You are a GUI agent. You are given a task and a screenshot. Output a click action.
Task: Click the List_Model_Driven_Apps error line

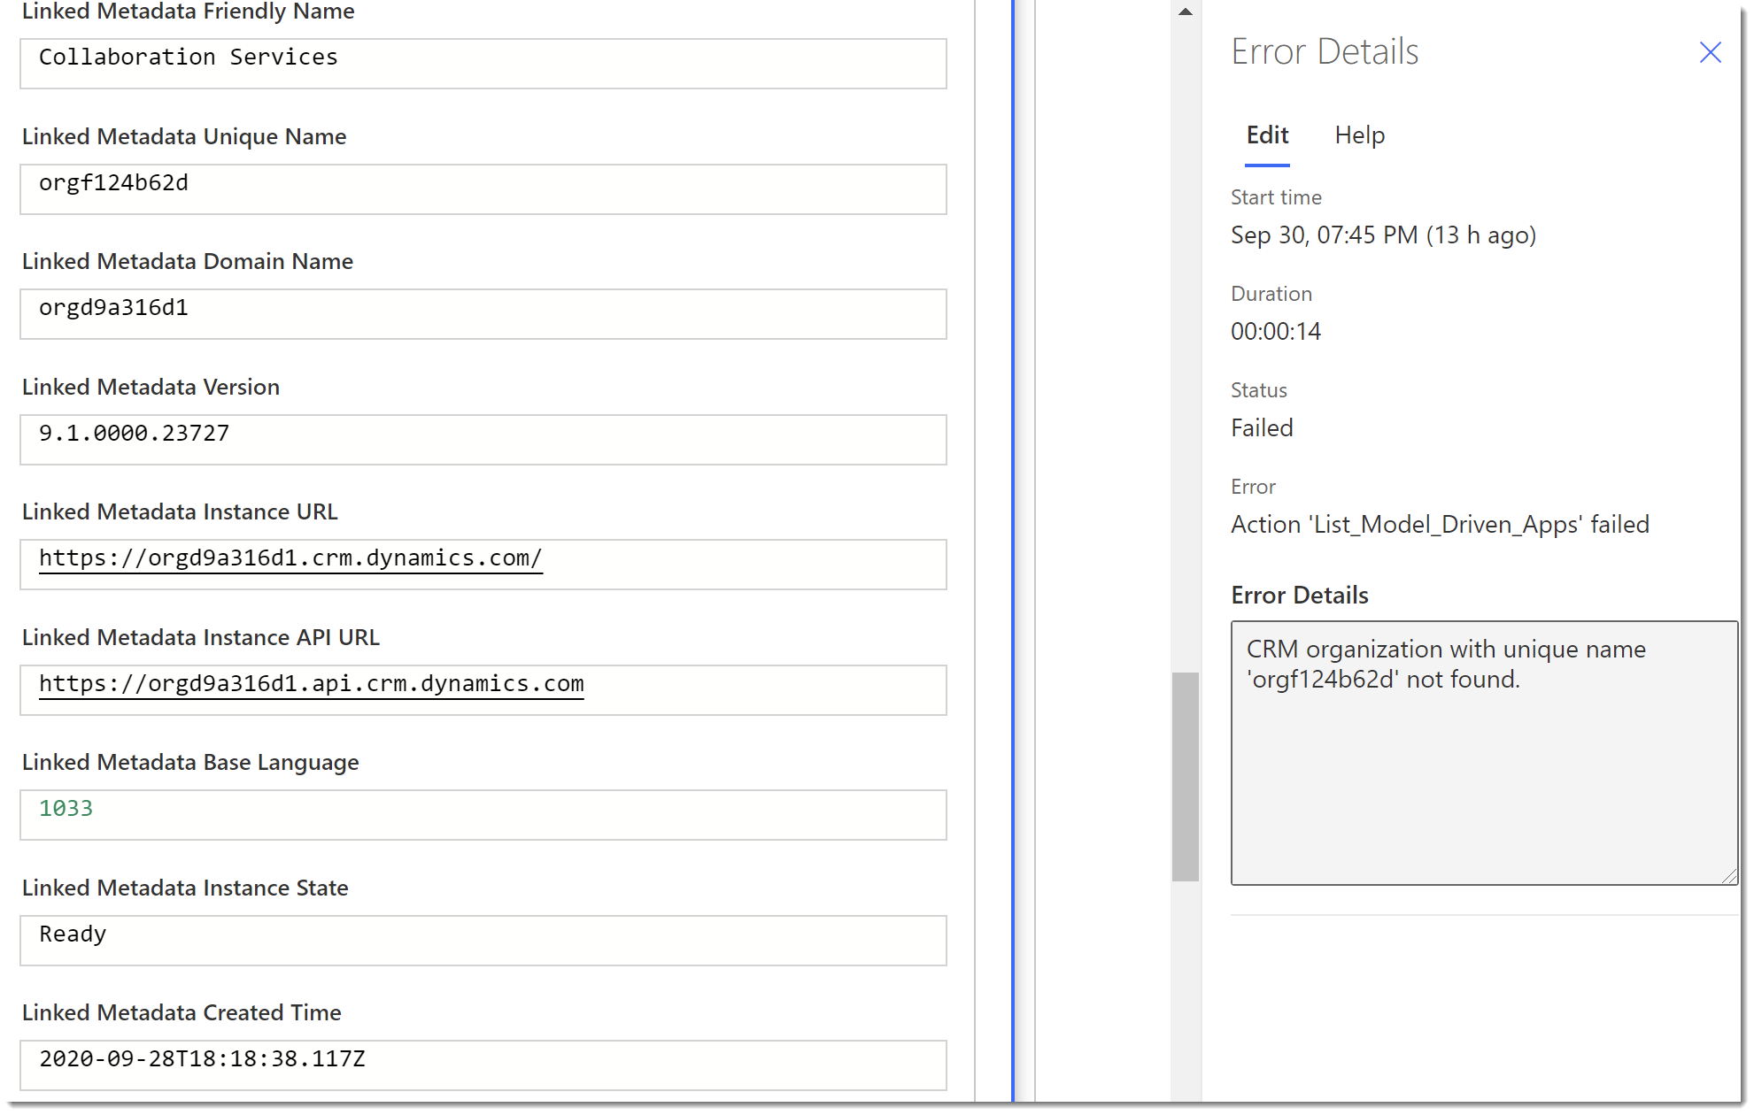(1439, 524)
